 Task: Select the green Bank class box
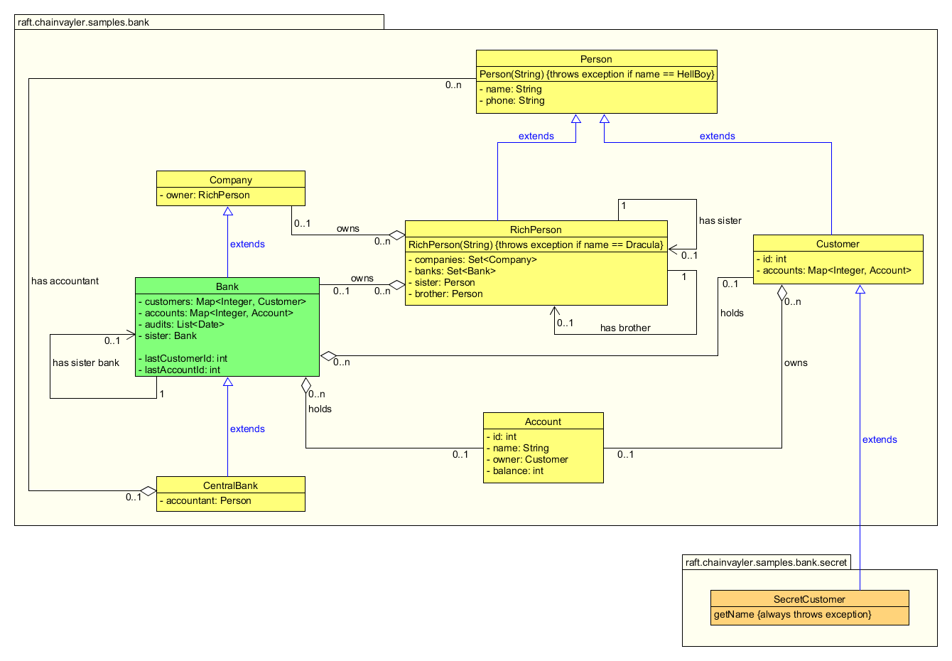pos(227,327)
